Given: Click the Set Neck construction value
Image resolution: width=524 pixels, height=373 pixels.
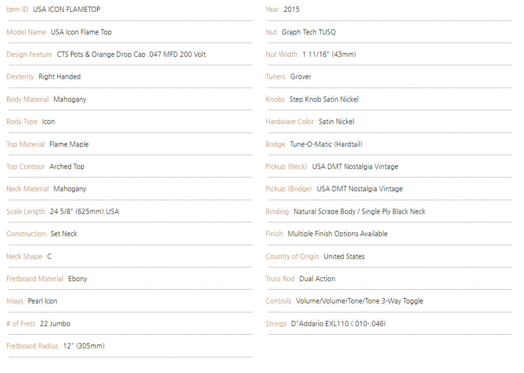Looking at the screenshot, I should 64,234.
